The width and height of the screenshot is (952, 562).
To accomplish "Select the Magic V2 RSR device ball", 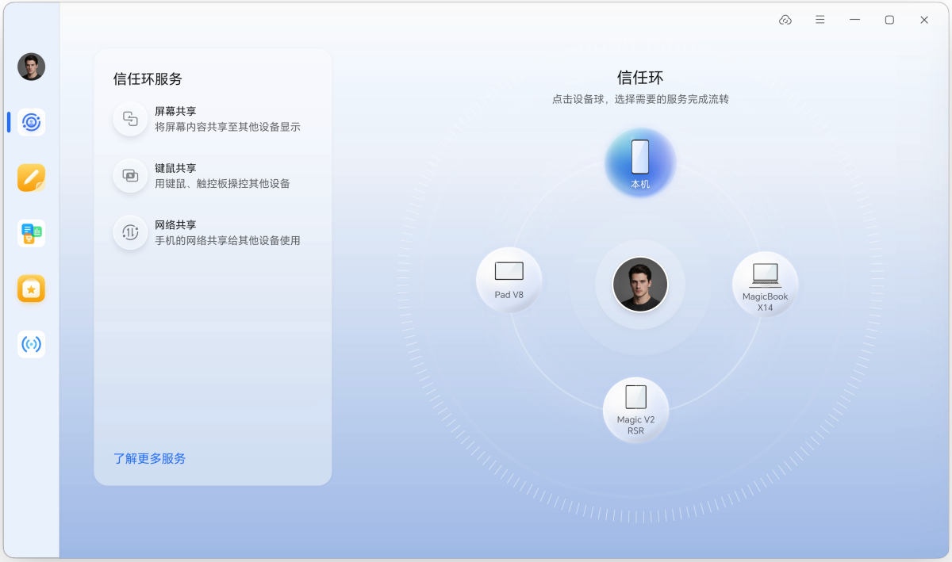I will coord(635,410).
